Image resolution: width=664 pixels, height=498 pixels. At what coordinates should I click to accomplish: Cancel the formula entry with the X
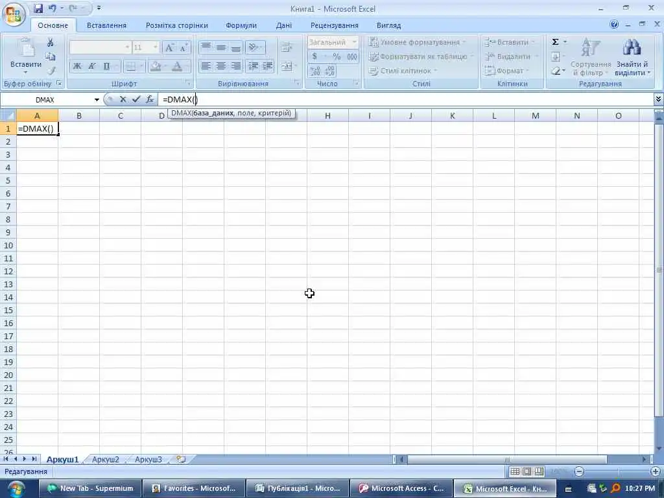[123, 99]
